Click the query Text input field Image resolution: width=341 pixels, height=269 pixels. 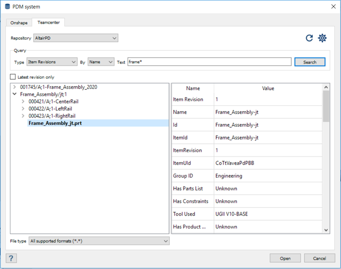pos(209,62)
